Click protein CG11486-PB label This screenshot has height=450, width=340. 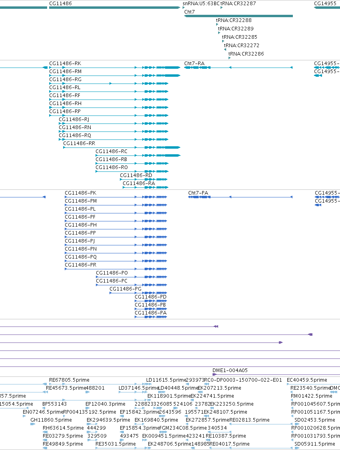point(150,305)
